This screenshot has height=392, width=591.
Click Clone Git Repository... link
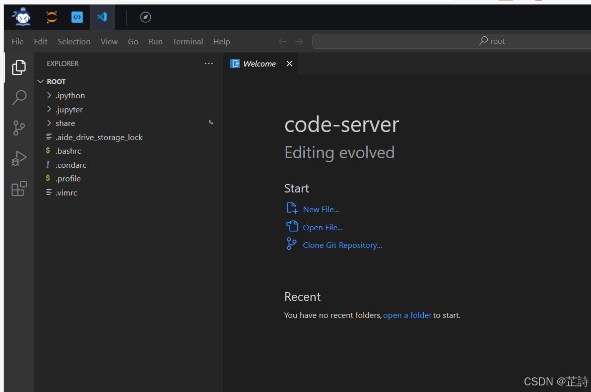(343, 245)
